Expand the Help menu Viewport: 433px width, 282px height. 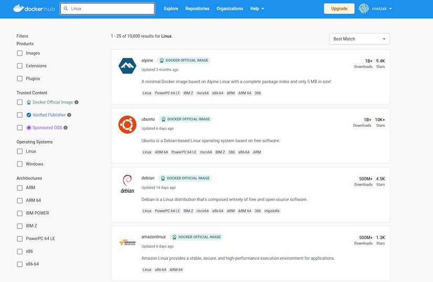[257, 8]
